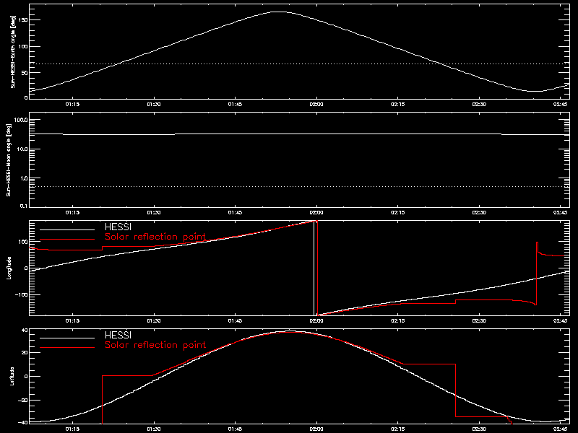578x433 pixels.
Task: Click the 40 tick on Latitude axis
Action: click(x=25, y=331)
